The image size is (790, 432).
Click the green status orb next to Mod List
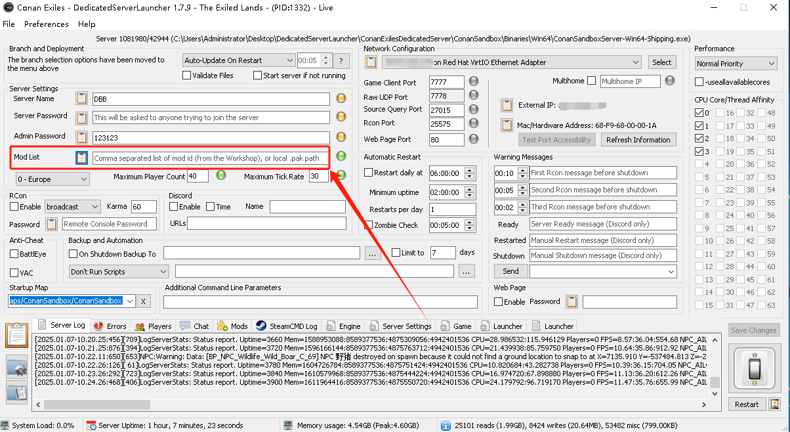point(341,156)
